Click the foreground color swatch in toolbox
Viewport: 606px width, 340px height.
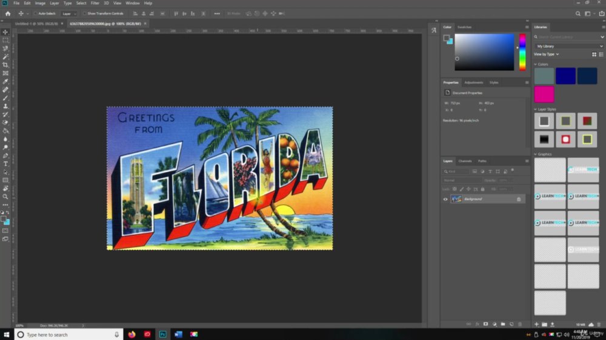click(4, 219)
